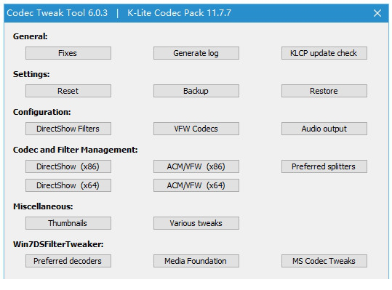The image size is (392, 290).
Task: Run the KLCP update check
Action: pos(324,53)
